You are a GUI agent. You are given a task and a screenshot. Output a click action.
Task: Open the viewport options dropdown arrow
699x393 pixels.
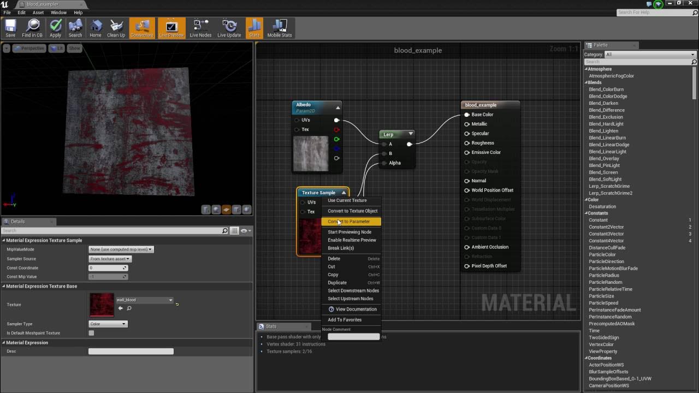(x=6, y=48)
